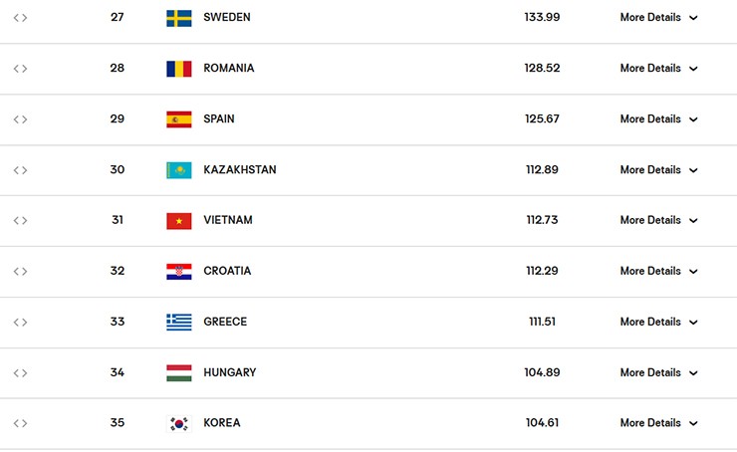Click the Greece flag icon
Viewport: 737px width, 452px height.
coord(179,322)
